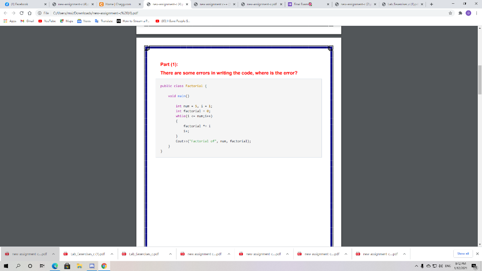Open the network tray icon

click(x=434, y=266)
